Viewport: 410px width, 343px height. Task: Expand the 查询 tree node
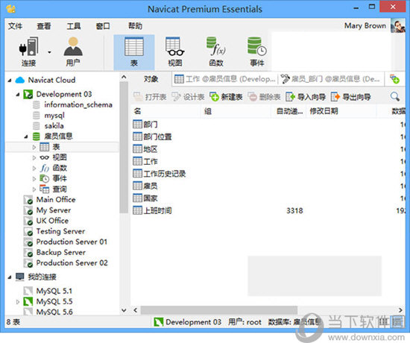point(34,189)
